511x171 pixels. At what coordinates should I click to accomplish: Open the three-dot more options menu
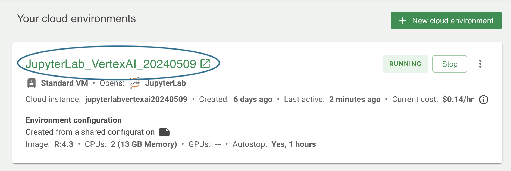[480, 64]
